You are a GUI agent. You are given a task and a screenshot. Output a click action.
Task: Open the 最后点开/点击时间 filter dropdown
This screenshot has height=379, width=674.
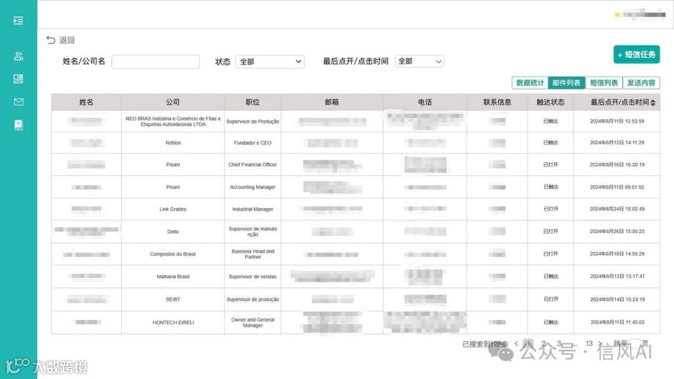419,61
